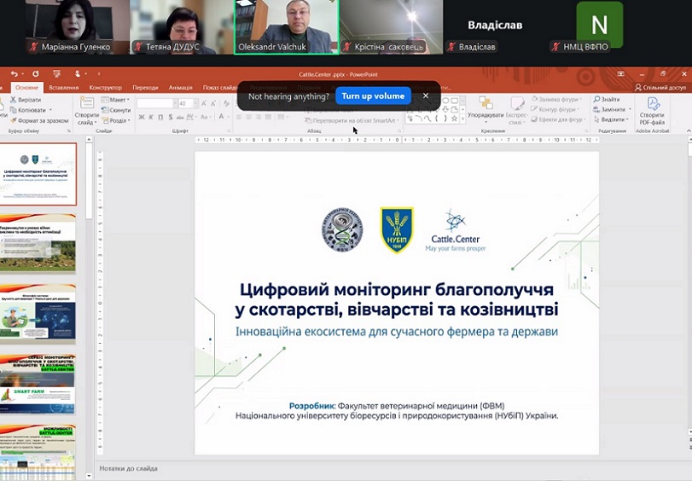Select the SMART FARM slide thumbnail

[38, 384]
